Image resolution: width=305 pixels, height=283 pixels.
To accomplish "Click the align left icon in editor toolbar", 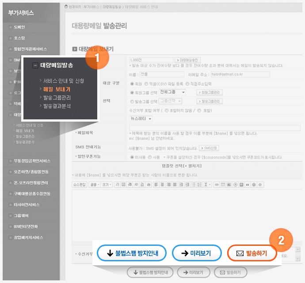I will (156, 184).
